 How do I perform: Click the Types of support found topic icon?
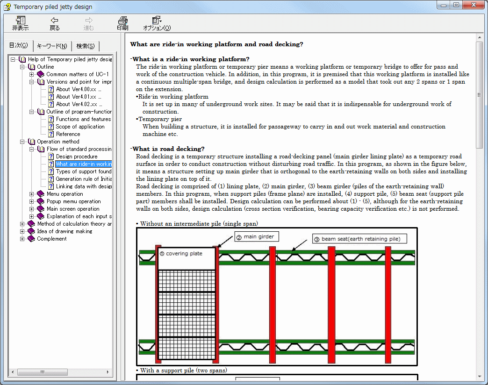(x=51, y=171)
